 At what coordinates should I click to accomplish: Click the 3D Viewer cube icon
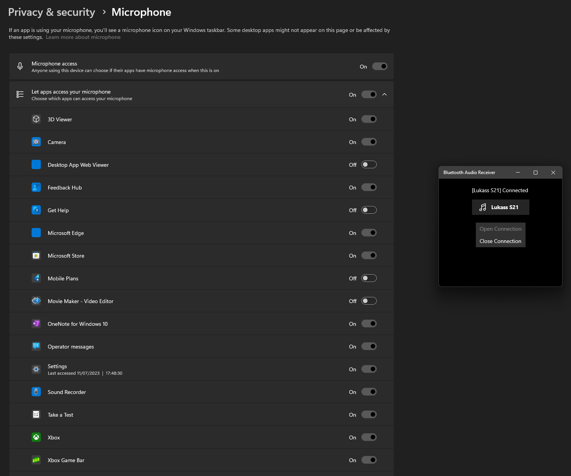click(x=36, y=119)
